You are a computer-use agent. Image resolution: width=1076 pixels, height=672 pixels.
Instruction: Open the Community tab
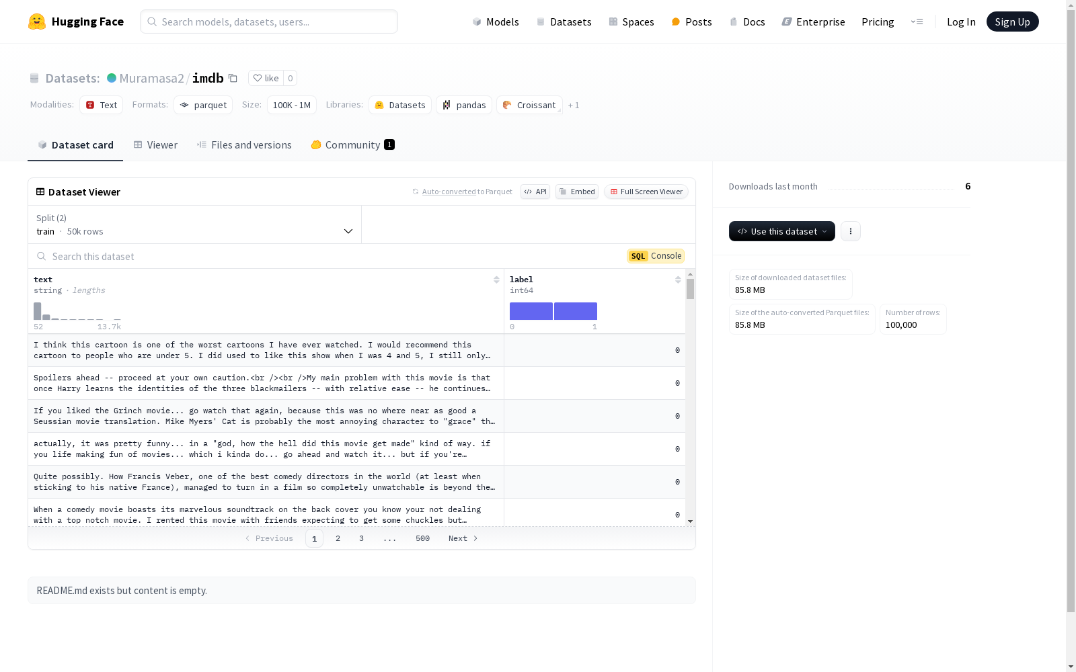coord(353,145)
